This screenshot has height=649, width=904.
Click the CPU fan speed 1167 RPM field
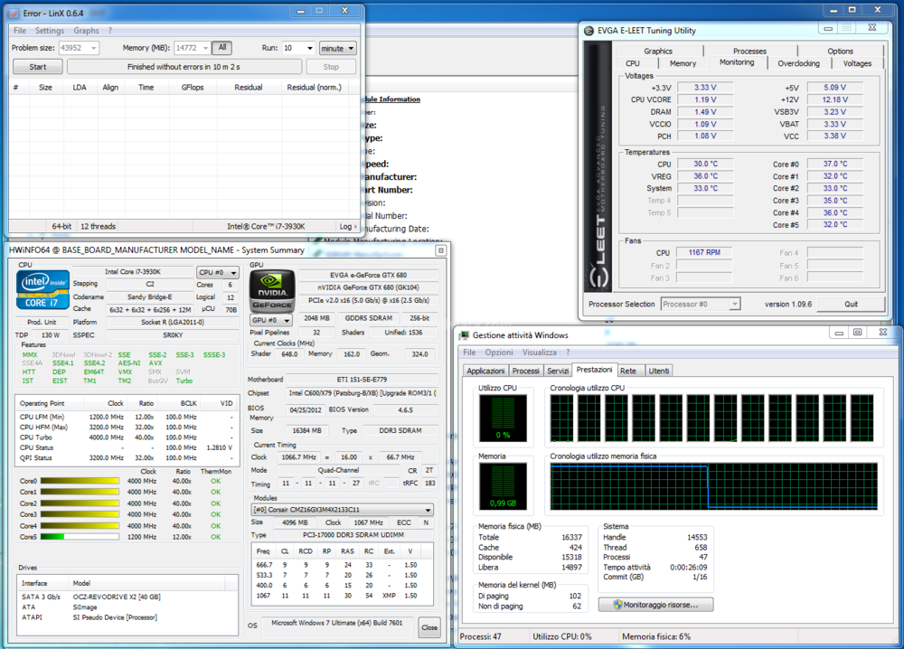(x=704, y=252)
